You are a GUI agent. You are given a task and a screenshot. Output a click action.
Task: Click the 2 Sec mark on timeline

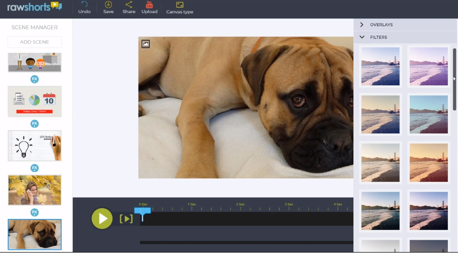click(240, 204)
